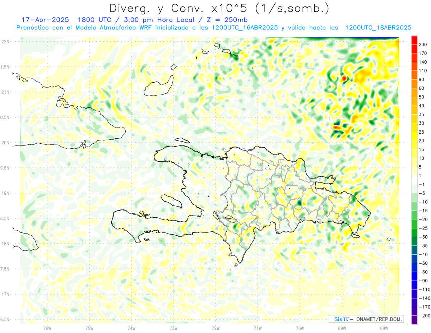The height and width of the screenshot is (333, 431).
Task: Click the '200' label on the color scale
Action: click(x=423, y=45)
